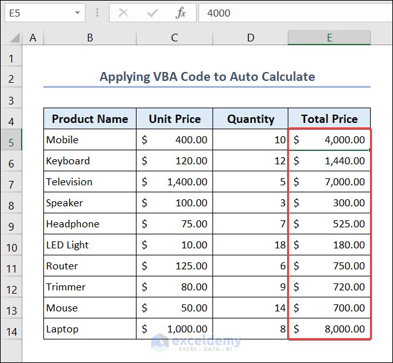Select column E header
The width and height of the screenshot is (393, 363).
click(329, 38)
